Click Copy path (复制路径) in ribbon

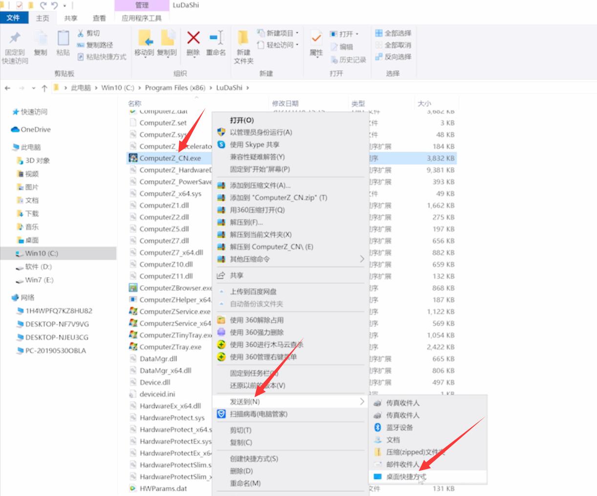[95, 45]
